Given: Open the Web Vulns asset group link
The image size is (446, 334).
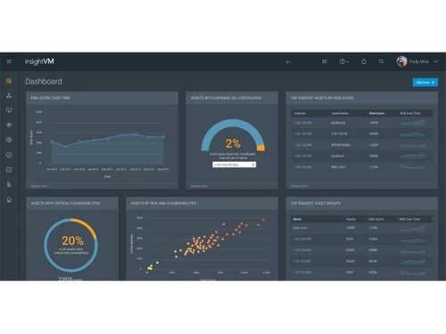Looking at the screenshot, I should pyautogui.click(x=300, y=228).
